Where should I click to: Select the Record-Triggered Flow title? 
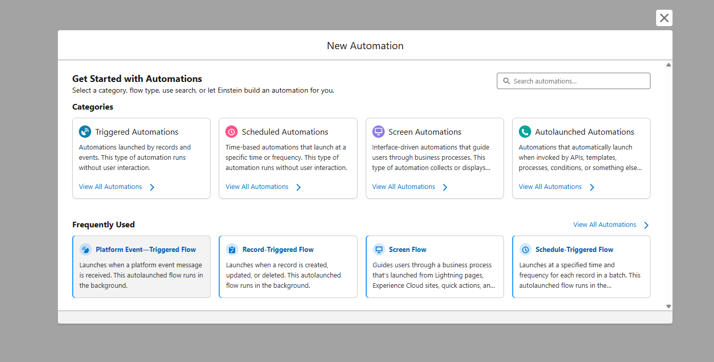click(278, 249)
